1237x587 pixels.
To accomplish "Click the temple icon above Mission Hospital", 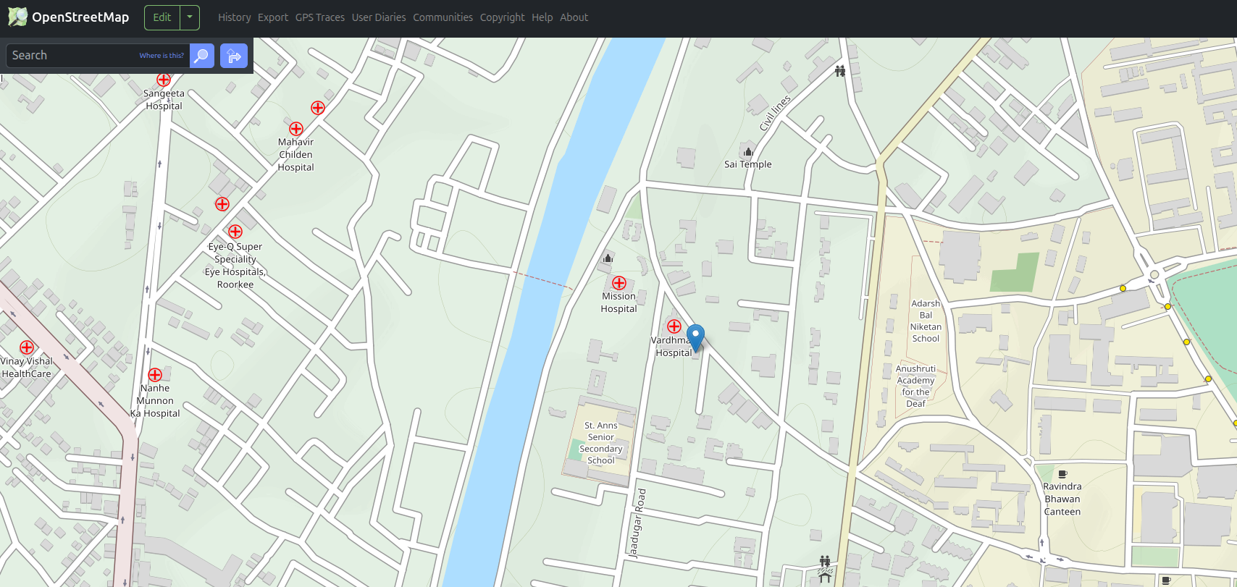I will (x=608, y=258).
